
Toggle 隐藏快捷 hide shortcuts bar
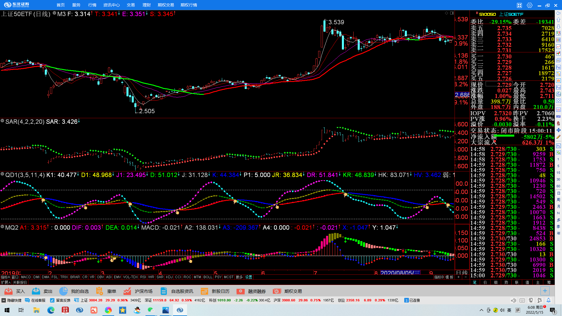11,300
